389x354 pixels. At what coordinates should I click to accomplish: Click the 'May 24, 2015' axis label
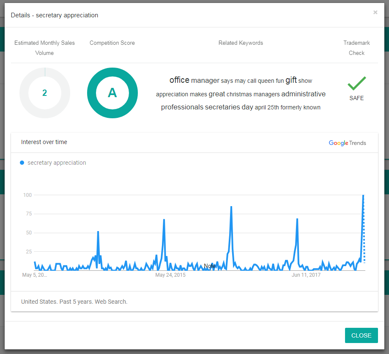[170, 275]
